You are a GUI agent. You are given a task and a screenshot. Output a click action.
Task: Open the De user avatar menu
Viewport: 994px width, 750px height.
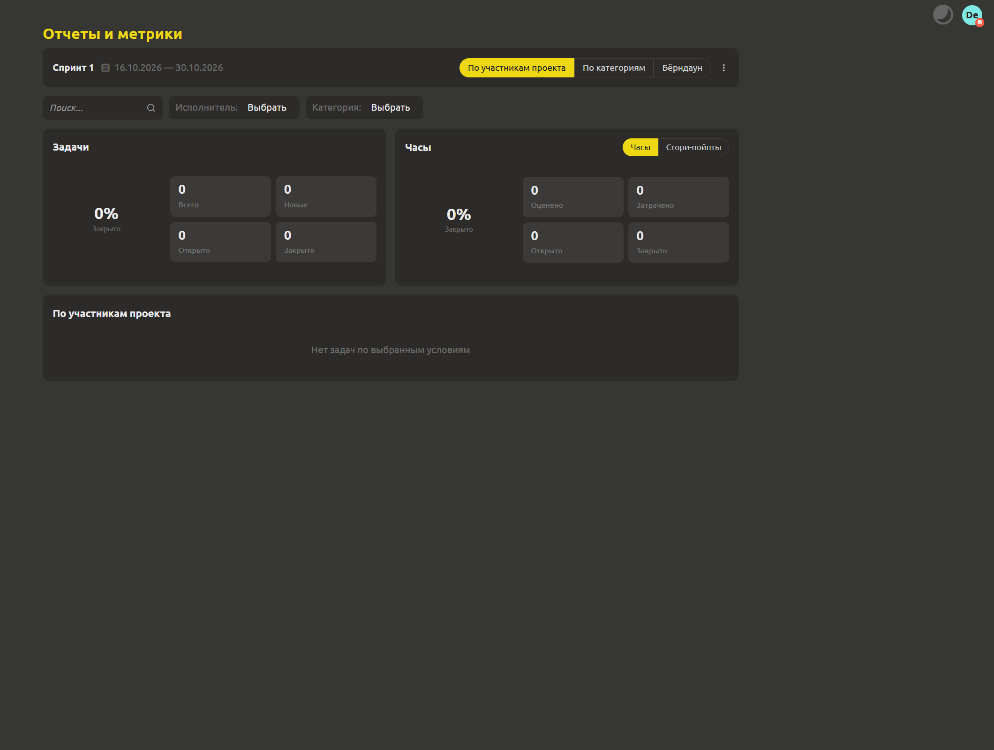pyautogui.click(x=972, y=15)
